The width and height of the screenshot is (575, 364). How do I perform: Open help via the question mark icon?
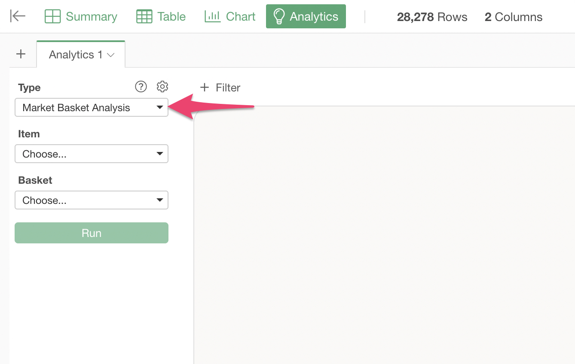point(141,87)
